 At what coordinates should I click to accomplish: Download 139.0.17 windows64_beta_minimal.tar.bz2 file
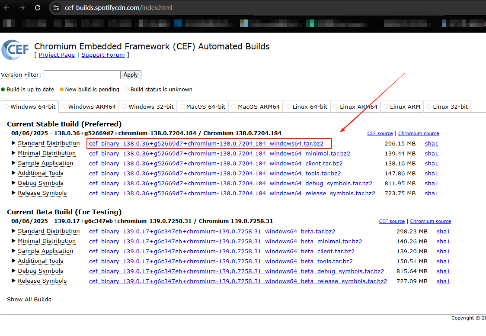point(225,241)
